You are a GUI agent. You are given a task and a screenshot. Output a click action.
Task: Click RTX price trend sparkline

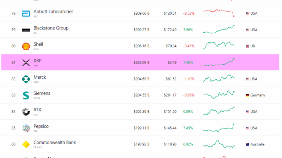pyautogui.click(x=219, y=111)
